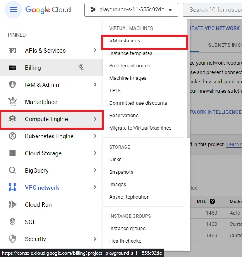This screenshot has width=242, height=257.
Task: Expand Kubernetes Engine submenu chevron
Action: point(95,136)
